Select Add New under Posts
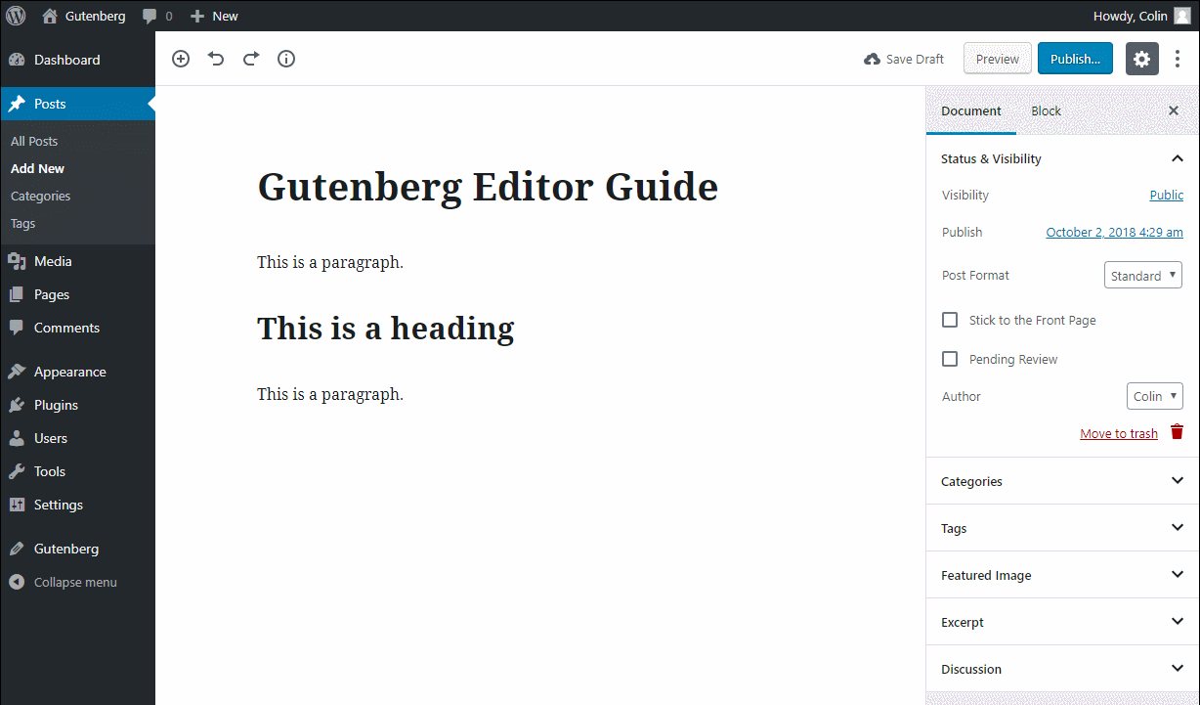This screenshot has width=1200, height=705. [37, 168]
